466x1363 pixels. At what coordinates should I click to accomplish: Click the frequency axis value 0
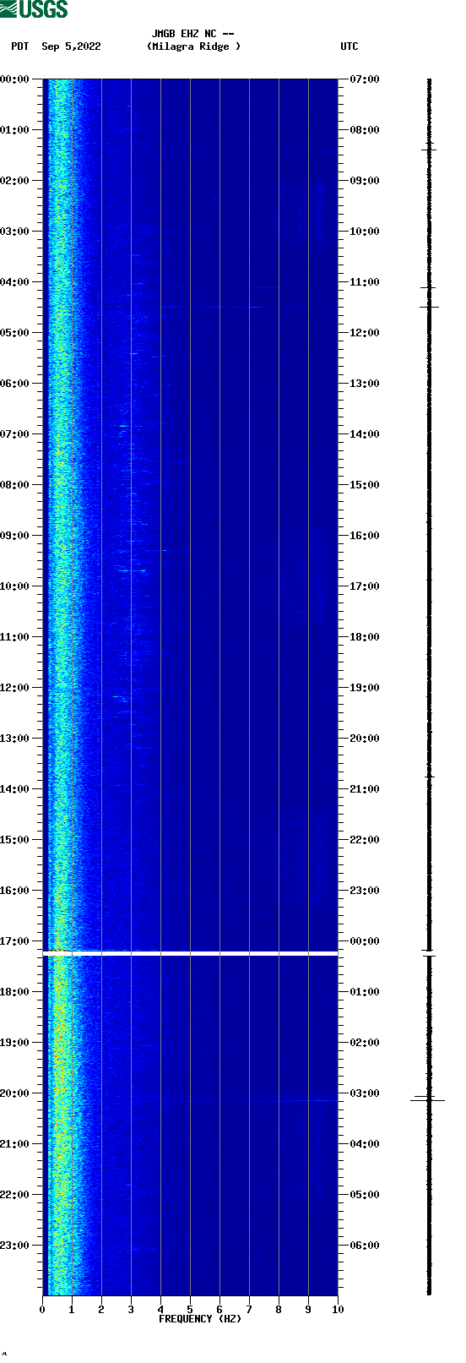(x=42, y=1310)
